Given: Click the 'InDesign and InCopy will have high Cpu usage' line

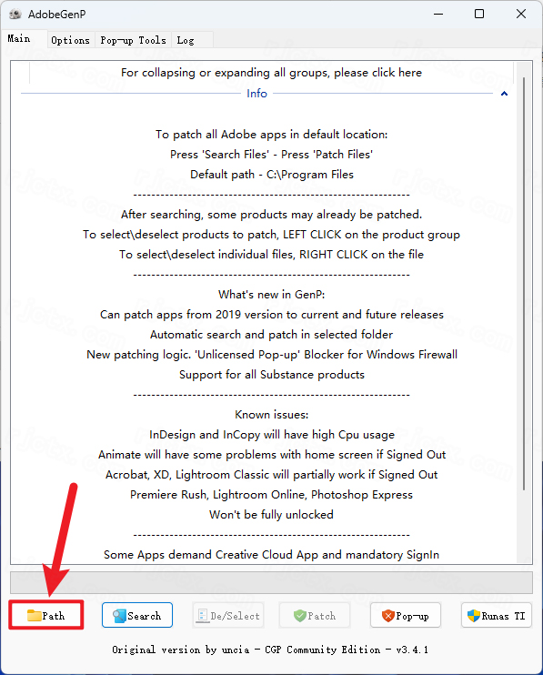Looking at the screenshot, I should coord(271,434).
